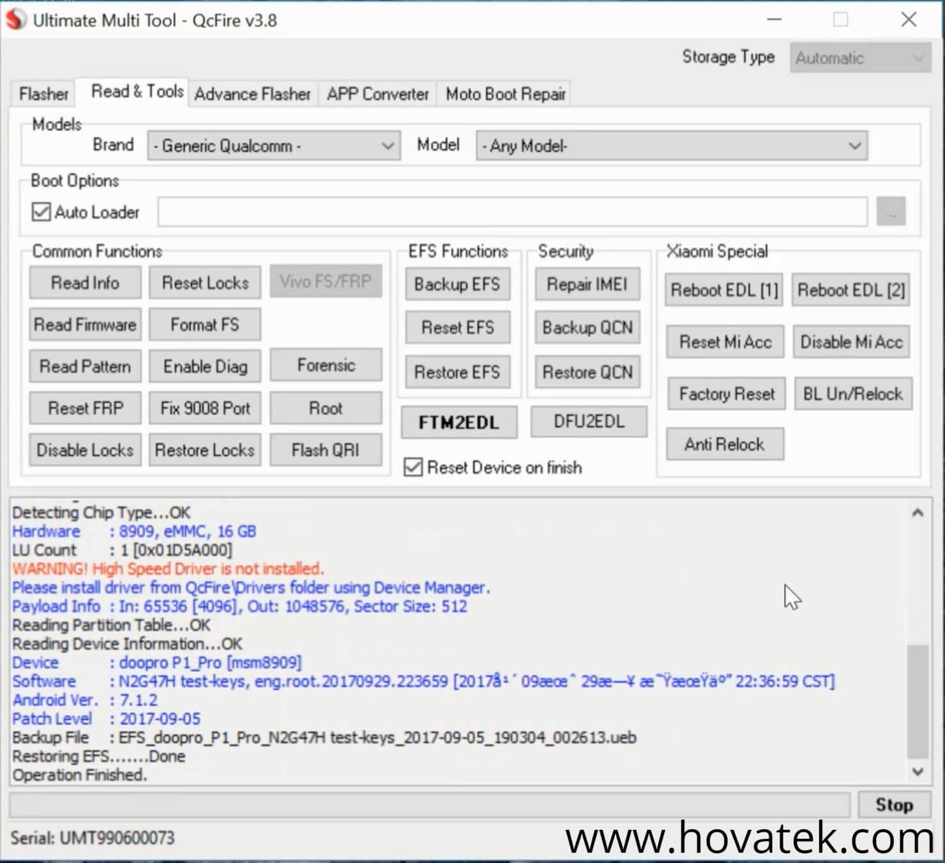Viewport: 945px width, 863px height.
Task: Click the Anti Relock button
Action: 725,444
